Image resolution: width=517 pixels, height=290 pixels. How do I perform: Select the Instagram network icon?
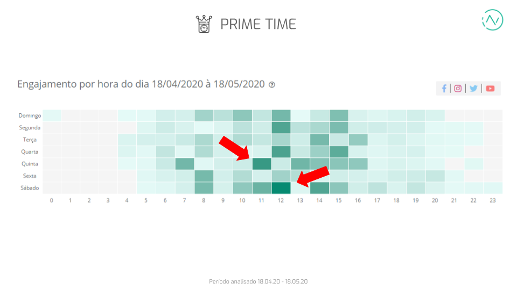pos(458,89)
